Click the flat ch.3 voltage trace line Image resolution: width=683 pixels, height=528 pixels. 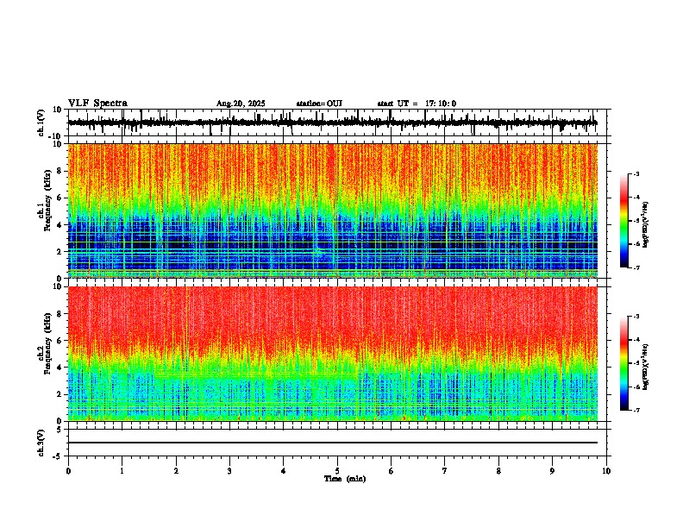coord(333,443)
